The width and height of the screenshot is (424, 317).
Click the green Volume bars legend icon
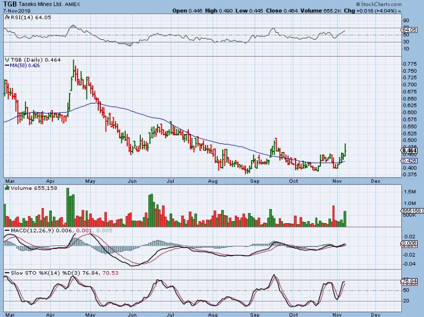click(x=5, y=188)
